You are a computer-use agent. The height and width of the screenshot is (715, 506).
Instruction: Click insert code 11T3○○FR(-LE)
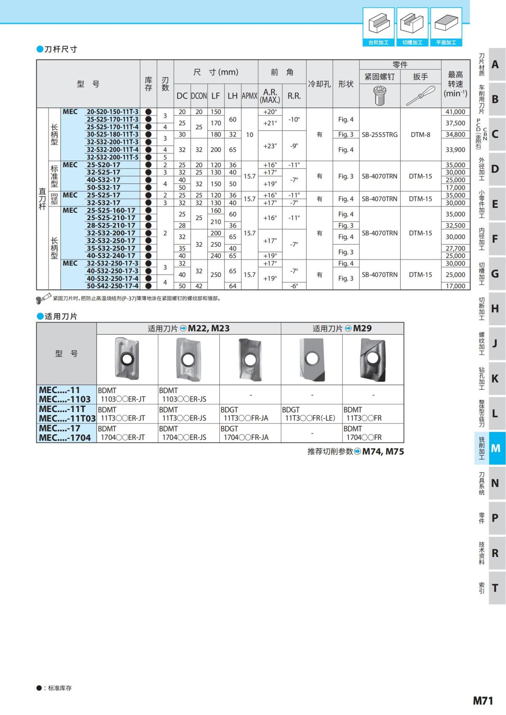tap(310, 418)
